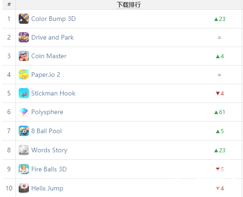Click the 下载排行 column header

pyautogui.click(x=129, y=5)
